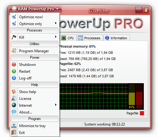Image resolution: width=158 pixels, height=137 pixels.
Task: Click the PowerUp PRO banner logo
Action: point(101,24)
